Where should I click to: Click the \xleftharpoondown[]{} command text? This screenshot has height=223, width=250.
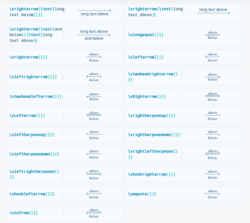pyautogui.click(x=34, y=154)
